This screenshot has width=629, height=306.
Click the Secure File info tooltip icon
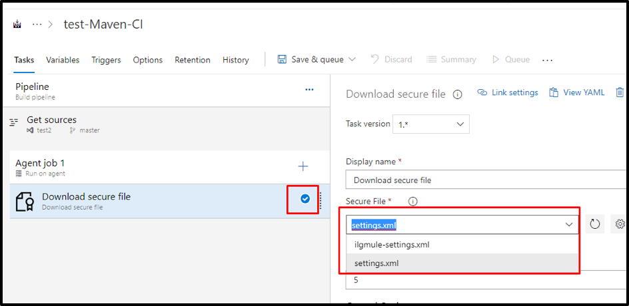pyautogui.click(x=412, y=201)
